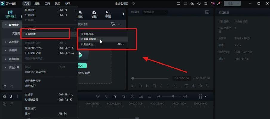Choose 新建项目 from the file menu
Screen dimensions: 270x119
[50, 10]
